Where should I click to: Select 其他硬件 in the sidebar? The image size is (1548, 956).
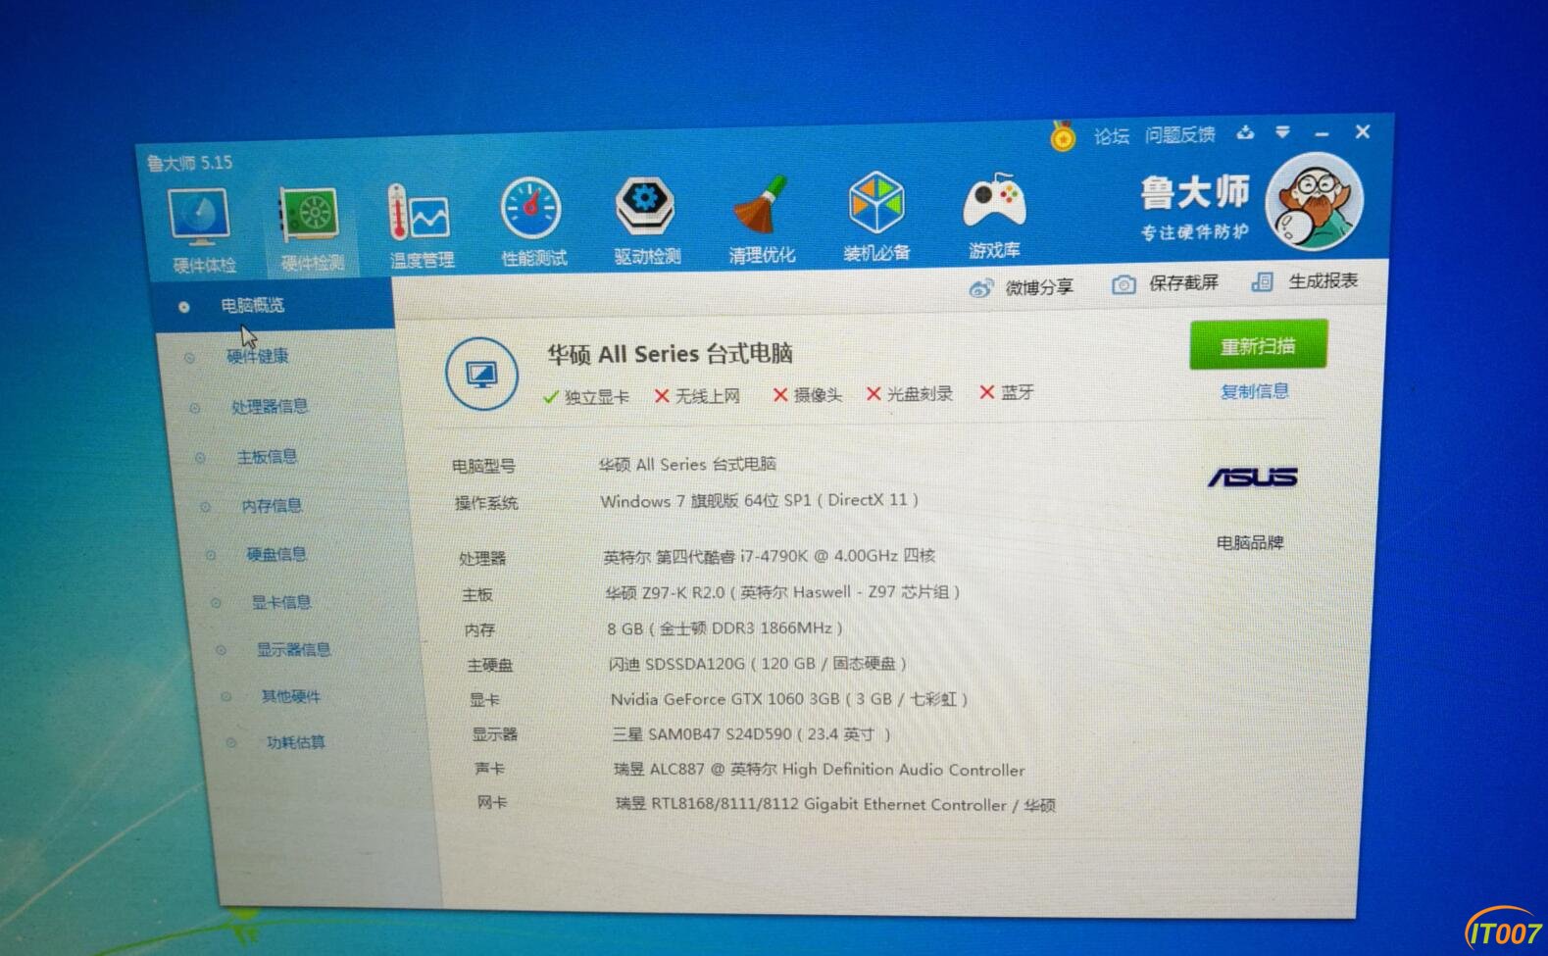click(290, 696)
